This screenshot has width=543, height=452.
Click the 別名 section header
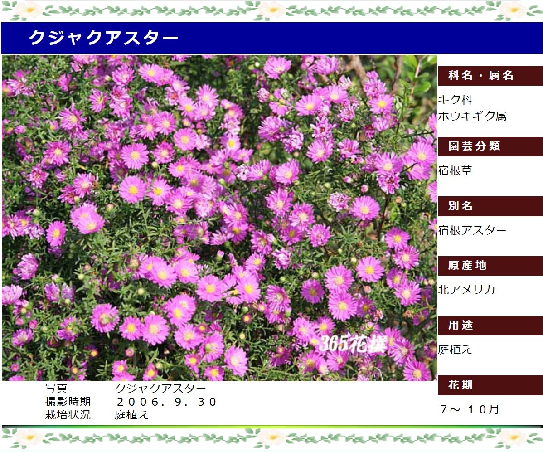(490, 206)
